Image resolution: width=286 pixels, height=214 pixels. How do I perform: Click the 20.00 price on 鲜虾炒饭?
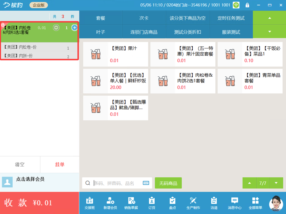pyautogui.click(x=116, y=88)
